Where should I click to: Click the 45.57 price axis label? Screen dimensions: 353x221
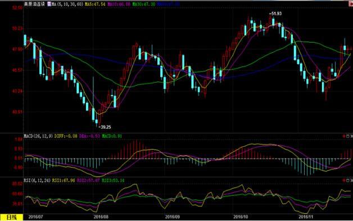[x=17, y=70]
